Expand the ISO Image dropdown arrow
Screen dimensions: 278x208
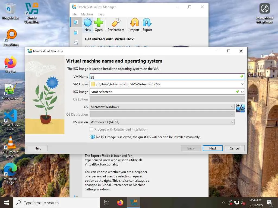(242, 92)
